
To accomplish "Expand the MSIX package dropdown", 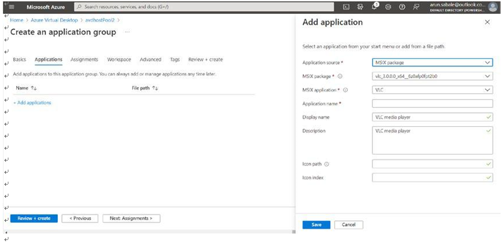I will [433, 76].
